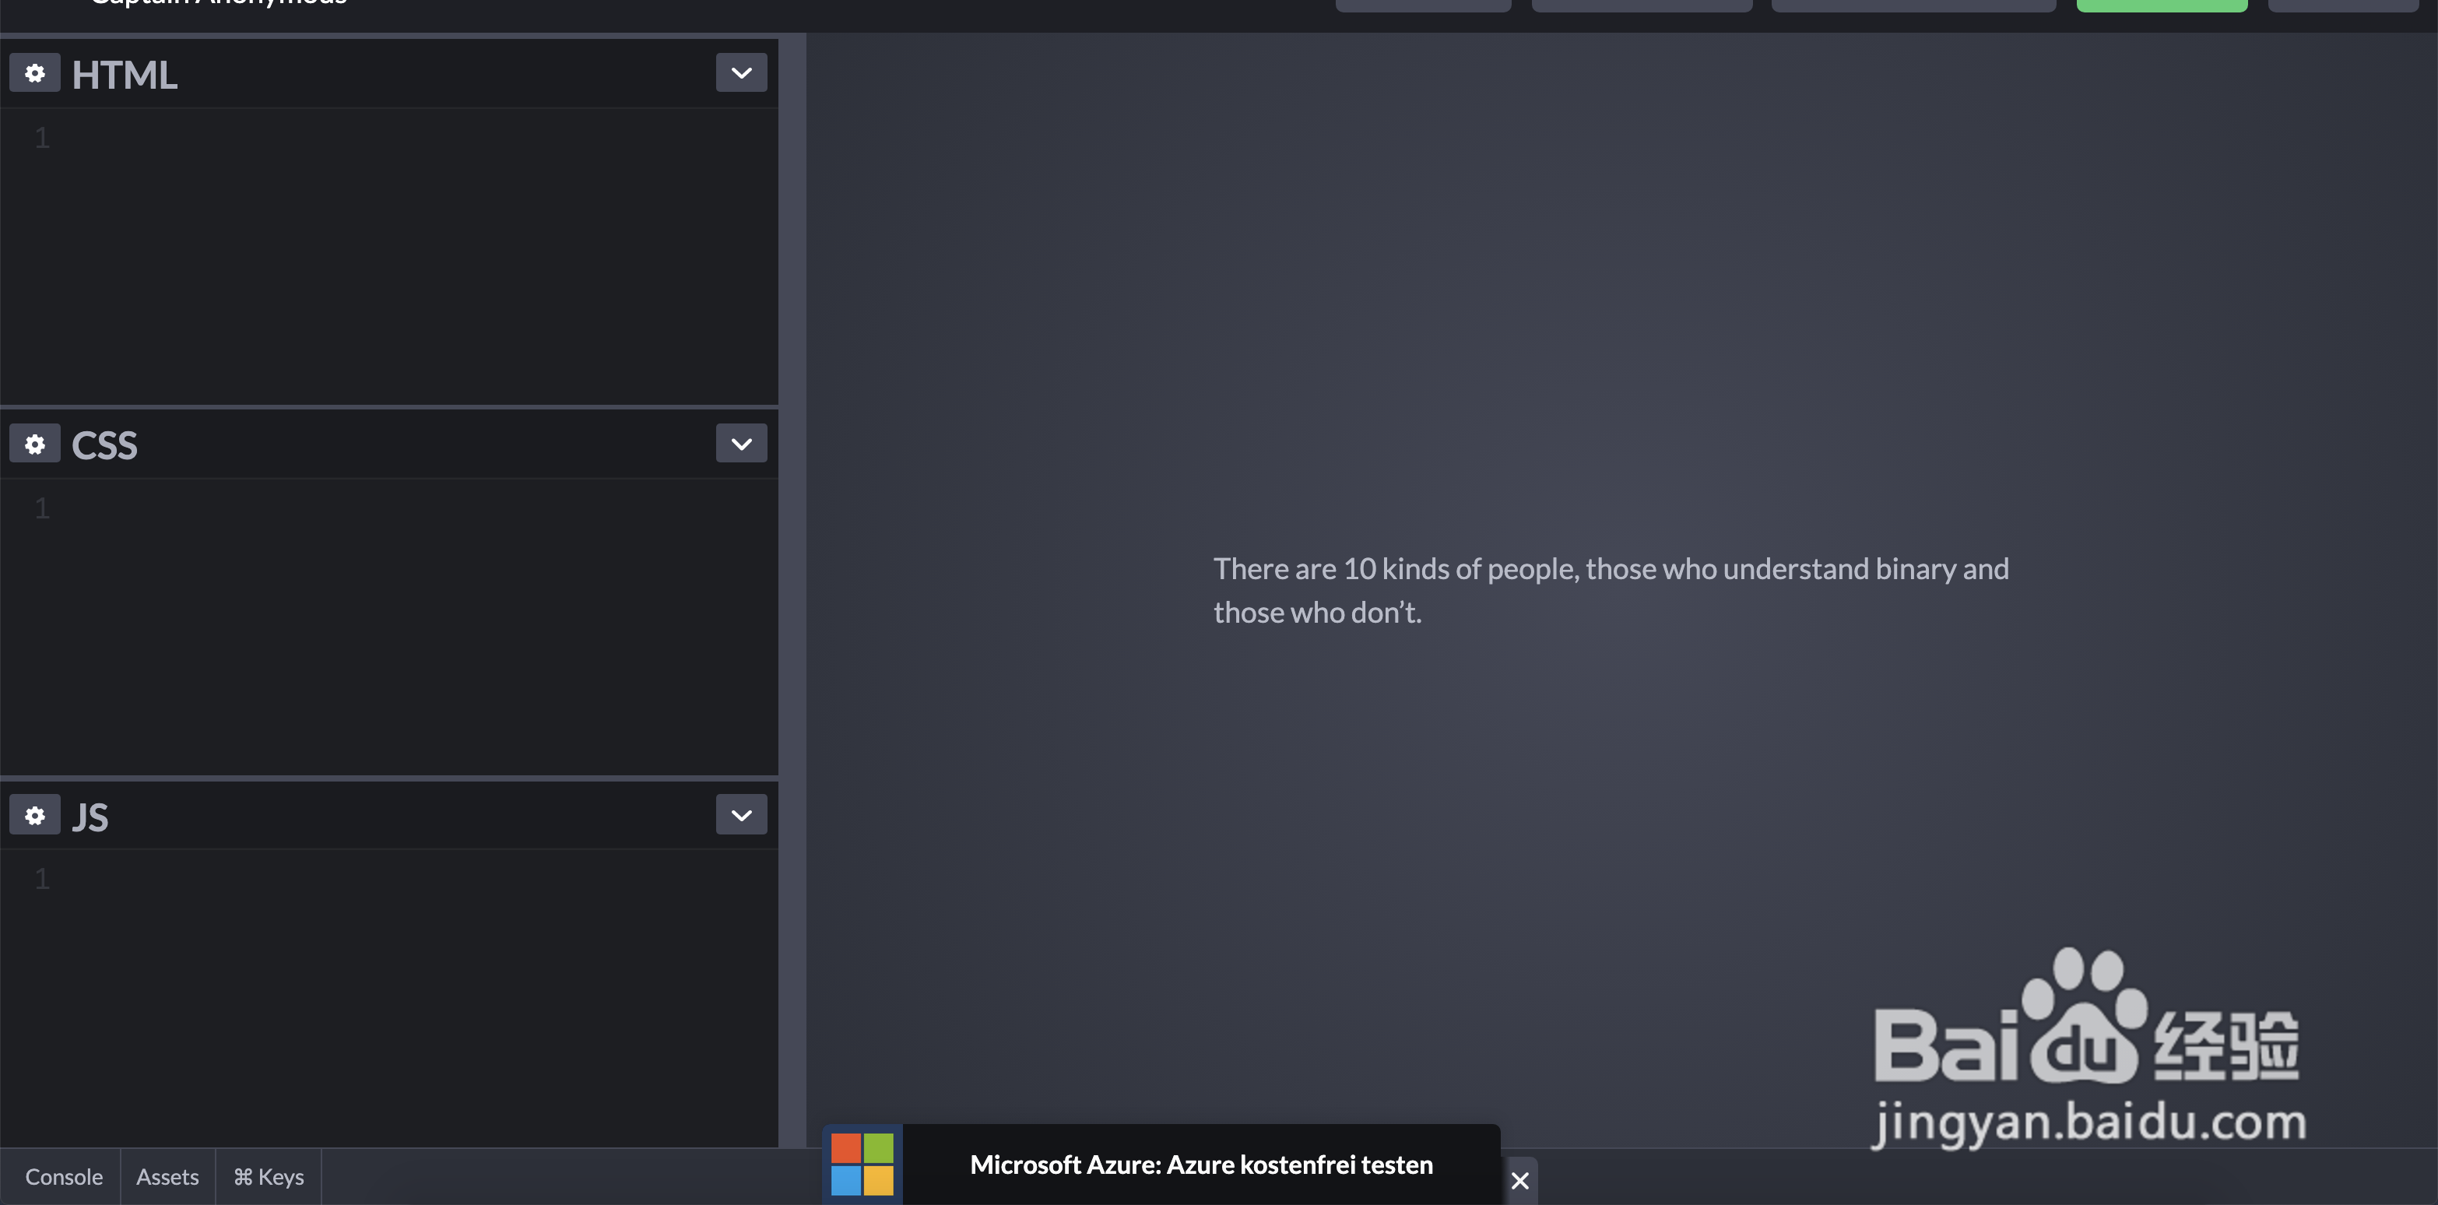Open the Assets panel
The image size is (2438, 1205).
[167, 1177]
